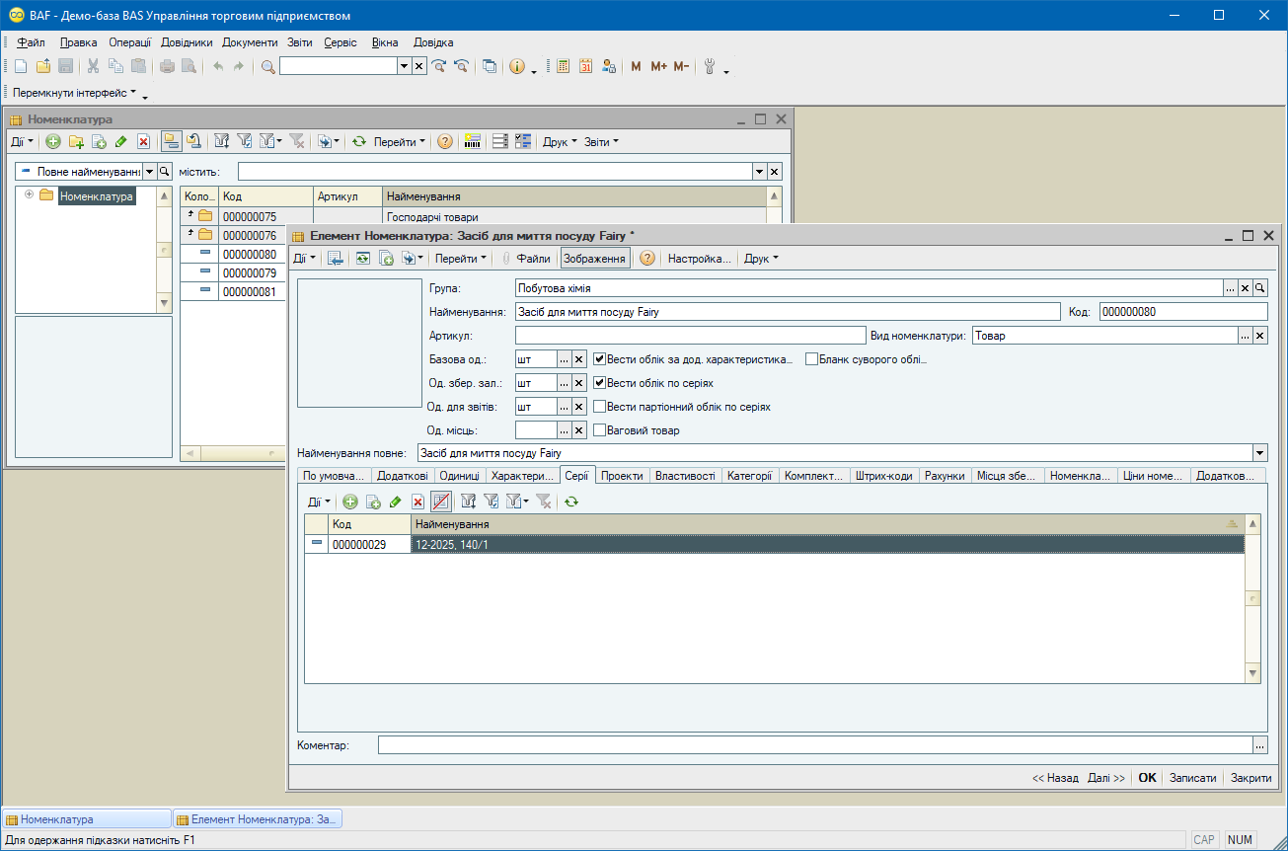Click into the 'Артикул' input field
Viewport: 1288px width, 851px height.
[690, 336]
